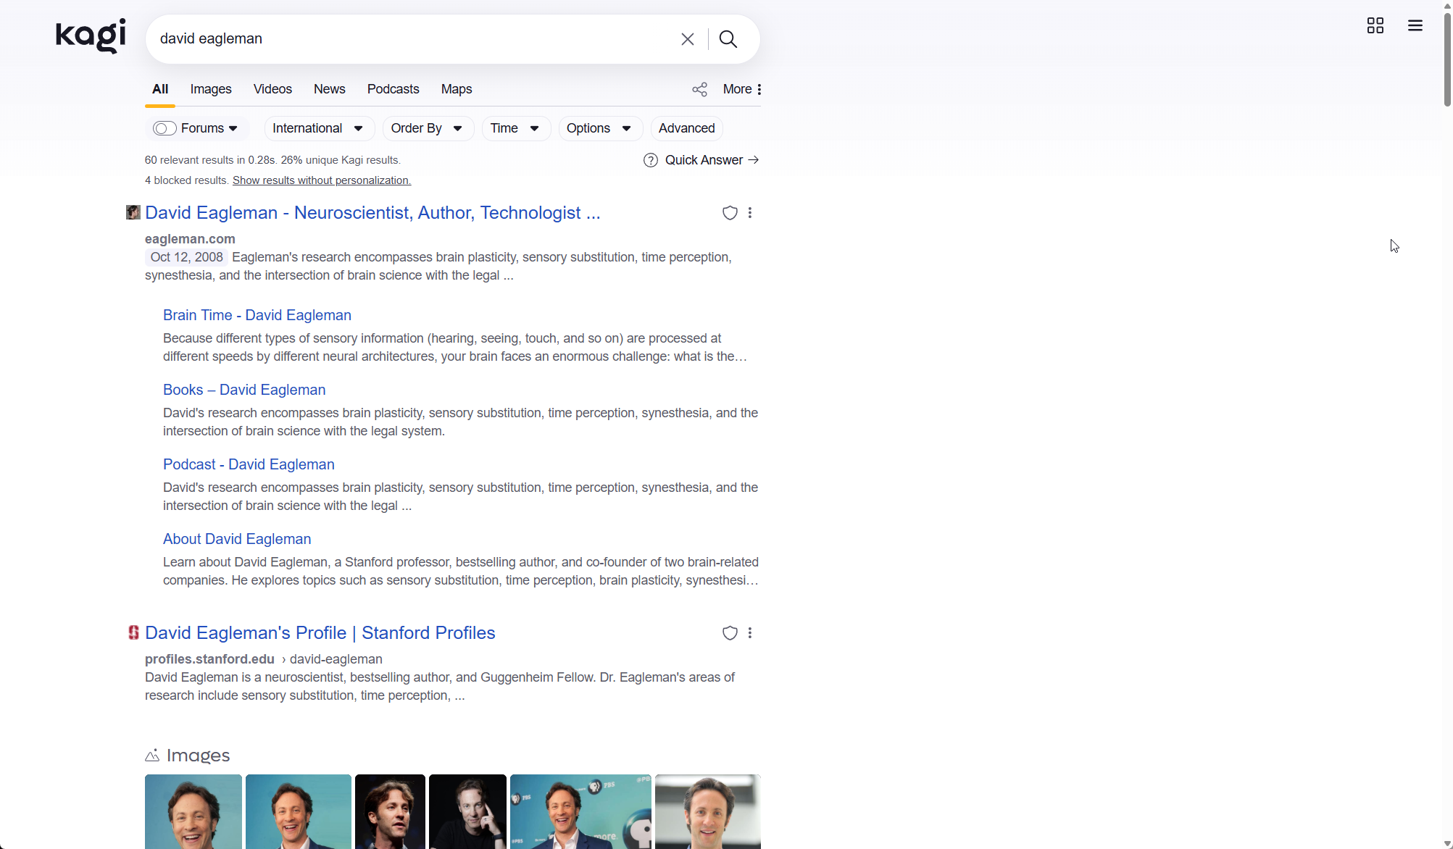Open the apps grid icon
The height and width of the screenshot is (849, 1453).
click(1375, 26)
